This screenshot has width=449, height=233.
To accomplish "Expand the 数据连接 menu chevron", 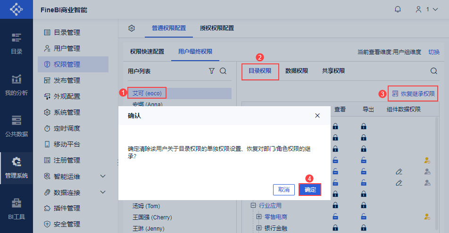I will tap(103, 192).
